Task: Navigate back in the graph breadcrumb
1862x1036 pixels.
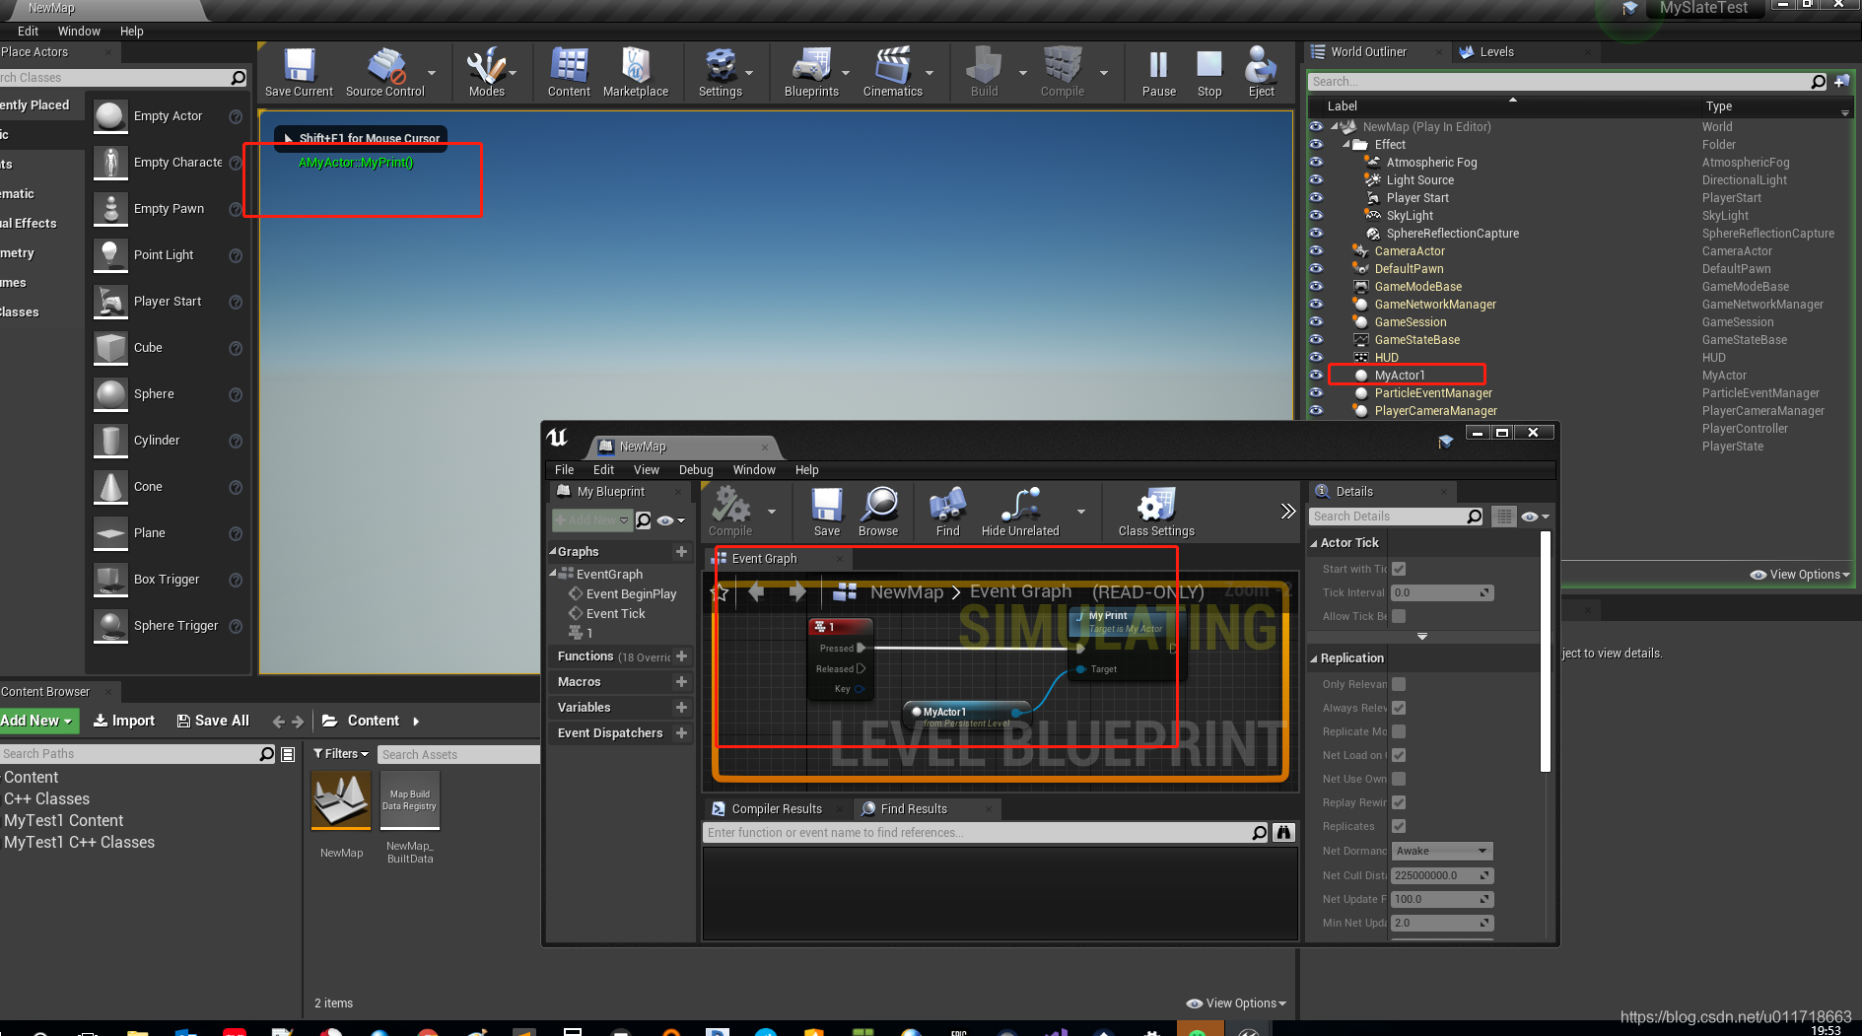Action: (x=757, y=591)
